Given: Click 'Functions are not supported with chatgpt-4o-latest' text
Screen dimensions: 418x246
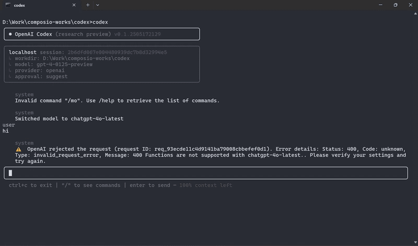Looking at the screenshot, I should [x=223, y=155].
